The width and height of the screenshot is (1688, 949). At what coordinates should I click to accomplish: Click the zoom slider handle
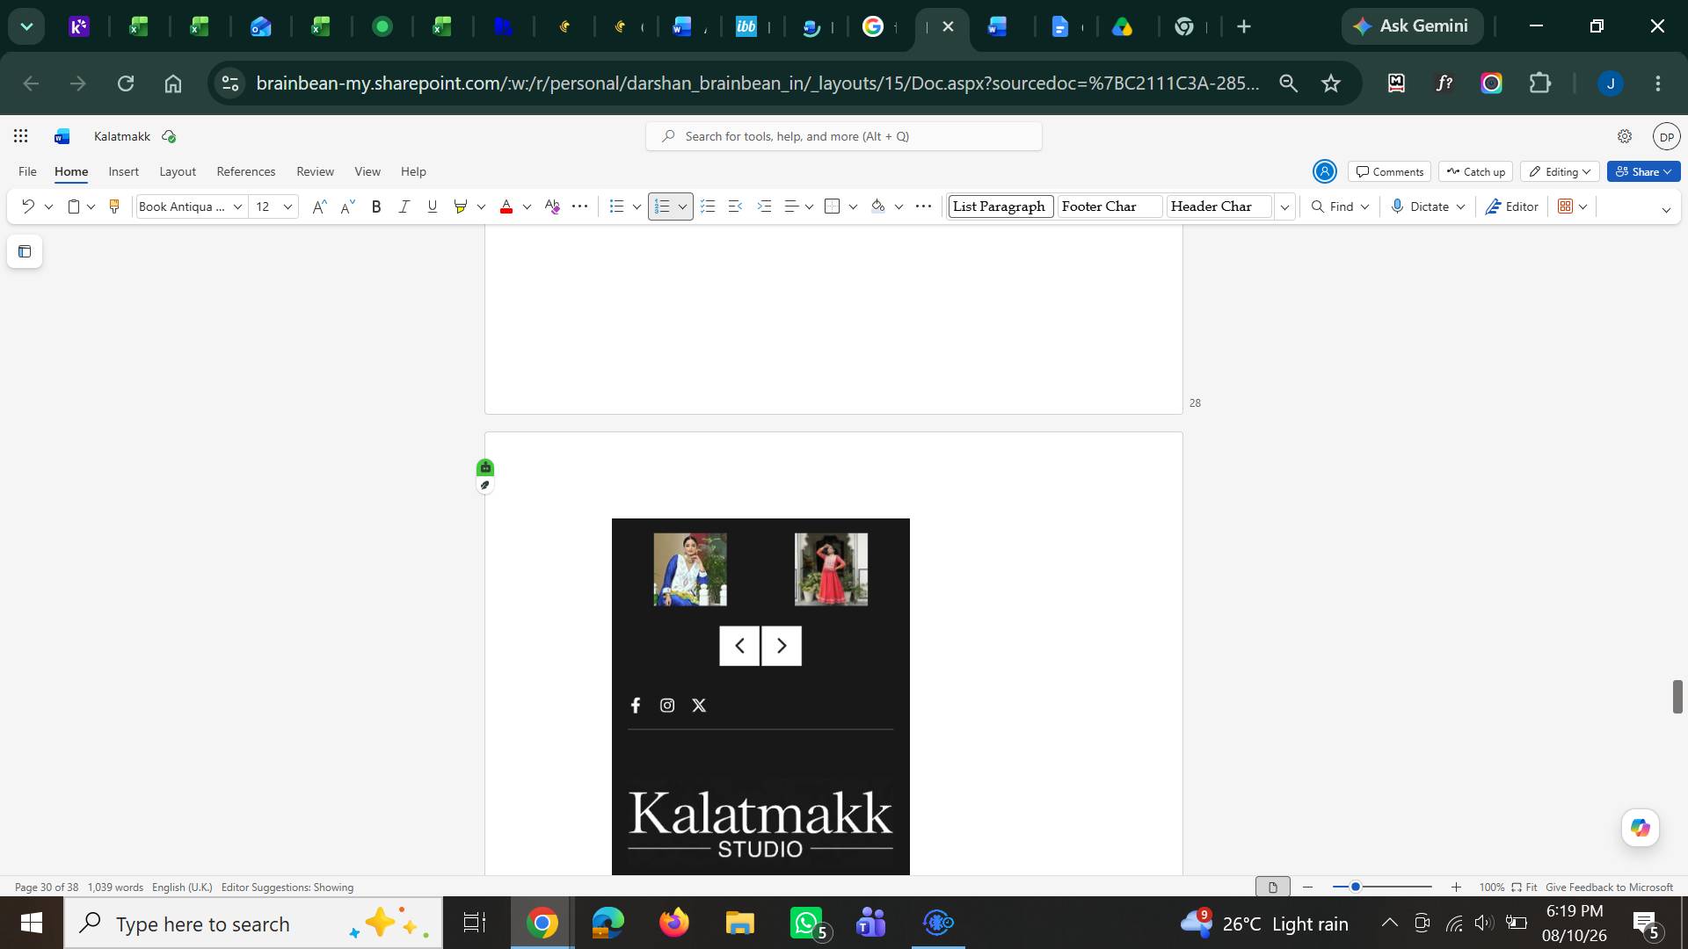[1356, 887]
